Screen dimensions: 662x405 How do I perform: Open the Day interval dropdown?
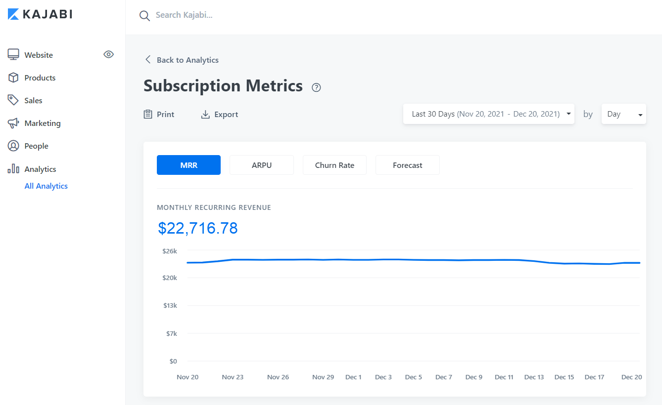tap(623, 114)
